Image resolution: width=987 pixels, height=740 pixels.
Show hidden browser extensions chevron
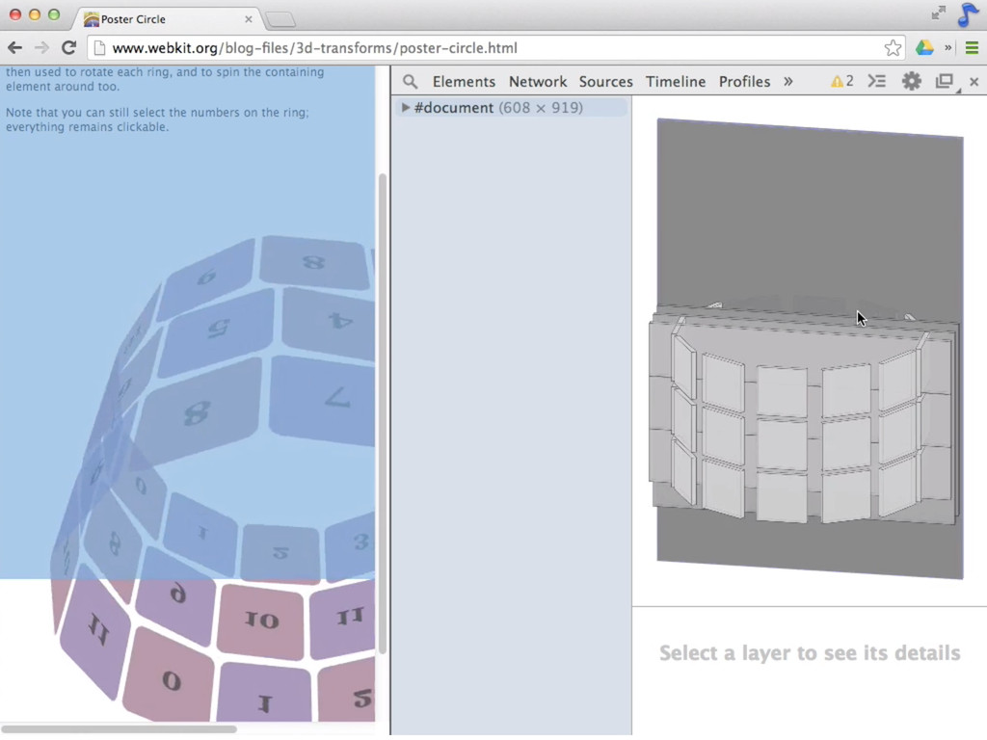948,48
